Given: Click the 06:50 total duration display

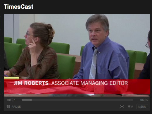Looking at the screenshot, I should 144,100.
